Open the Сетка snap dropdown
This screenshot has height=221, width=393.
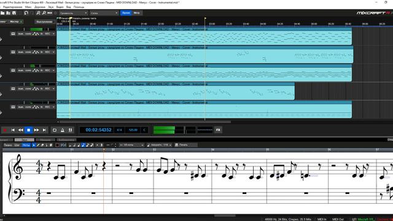coord(104,13)
